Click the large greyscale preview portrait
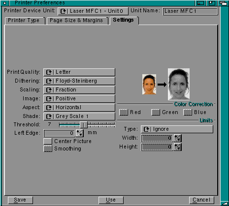Viewport: 229px width, 206px height. 179,84
